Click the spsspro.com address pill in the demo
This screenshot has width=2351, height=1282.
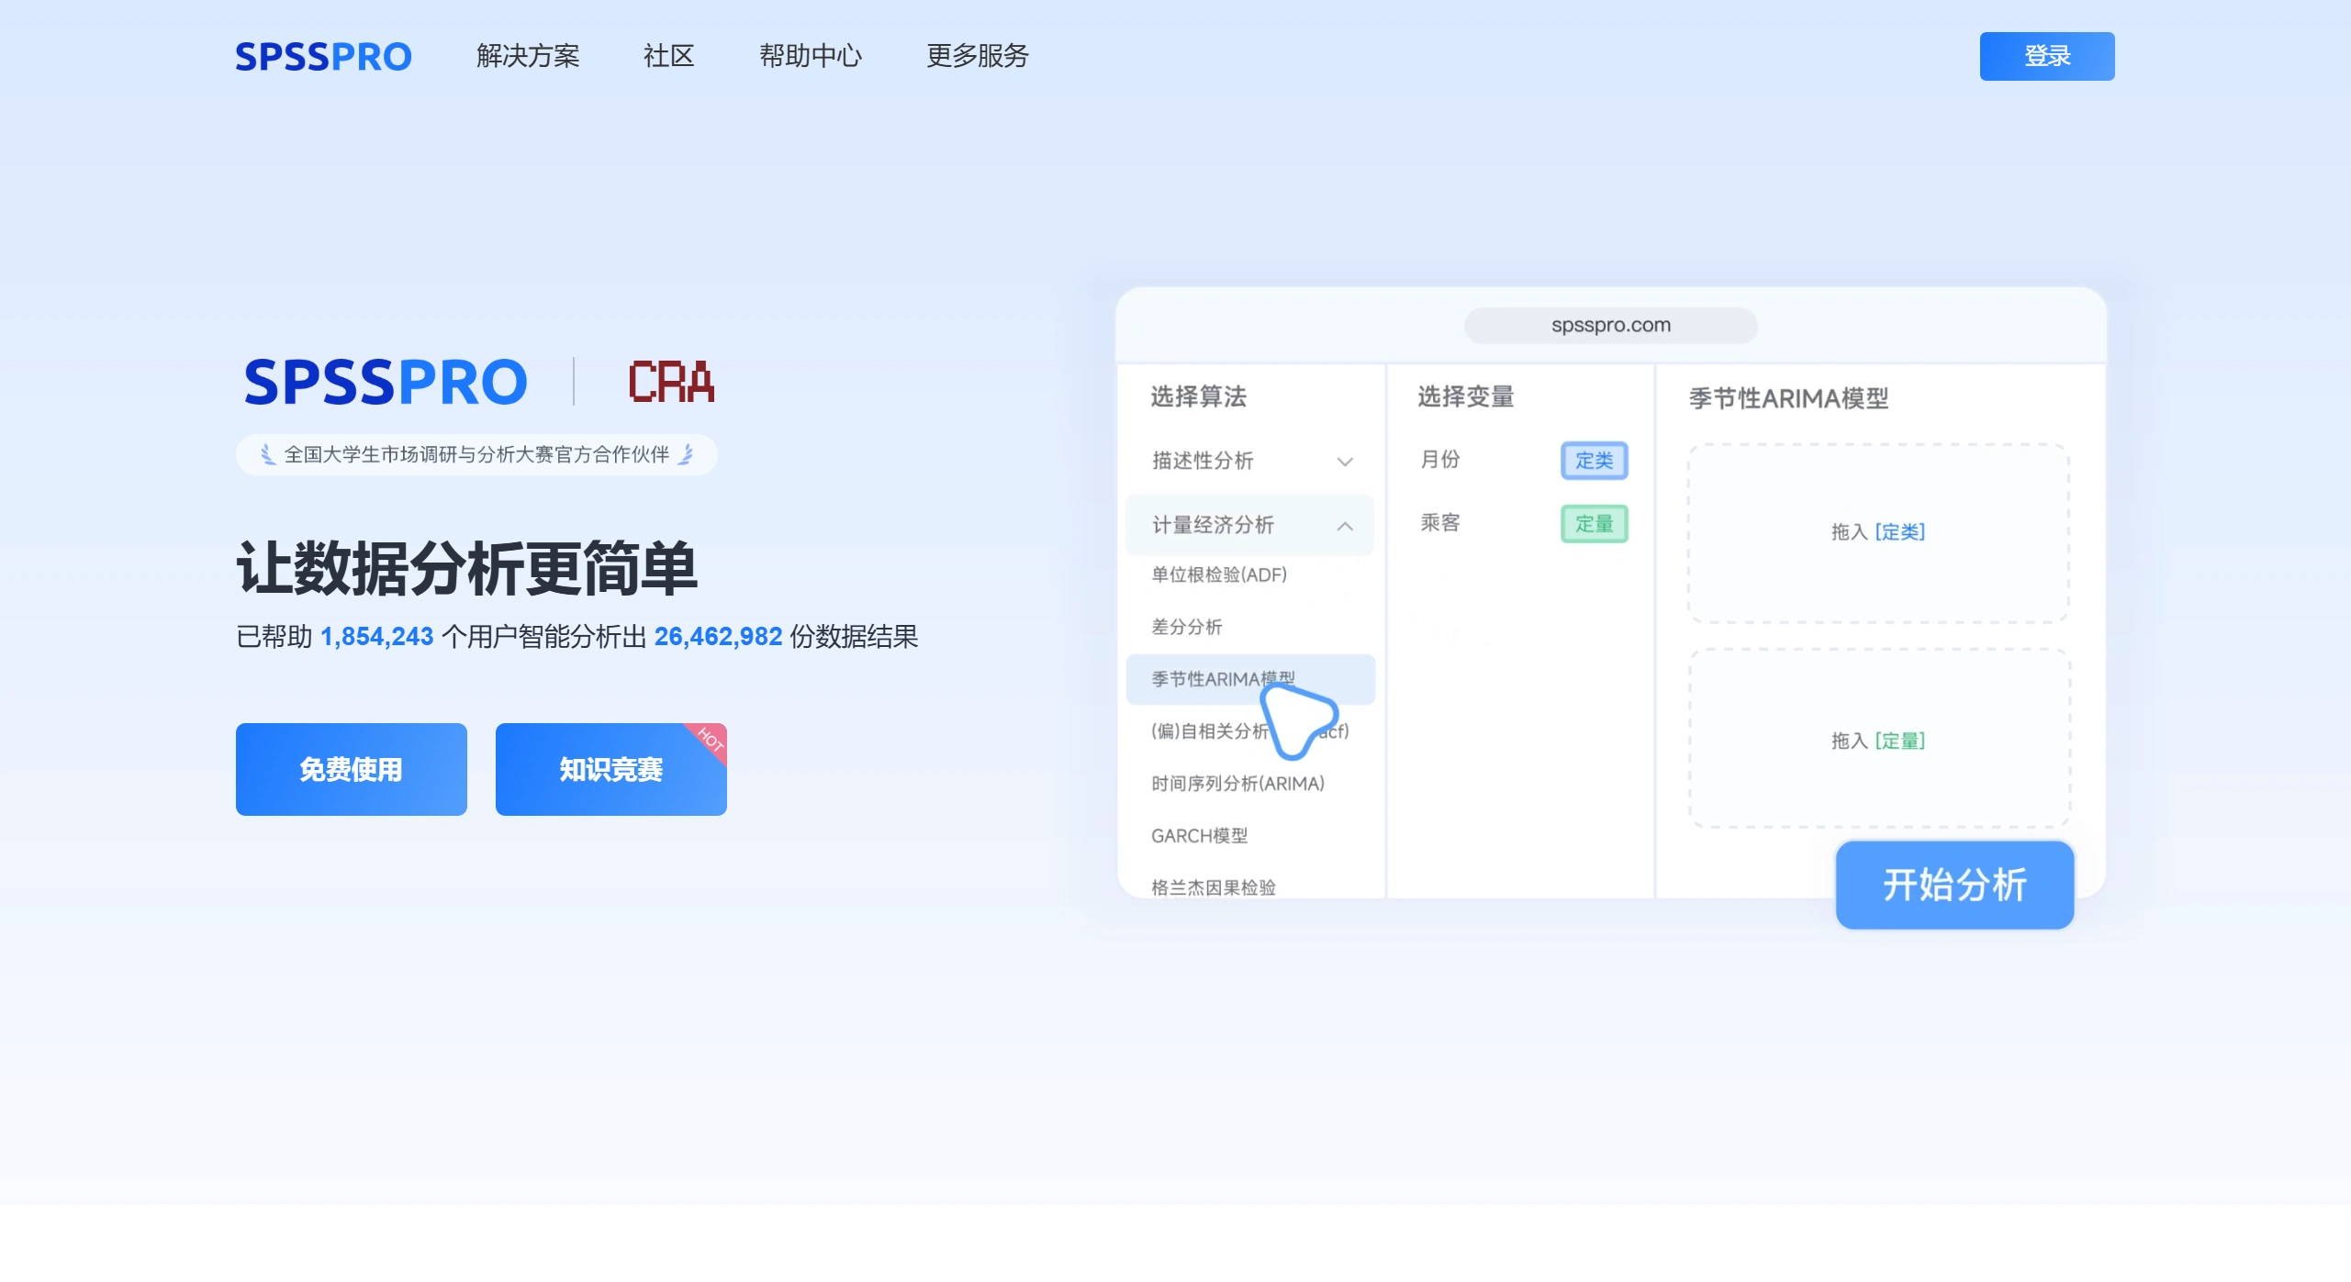[x=1612, y=325]
